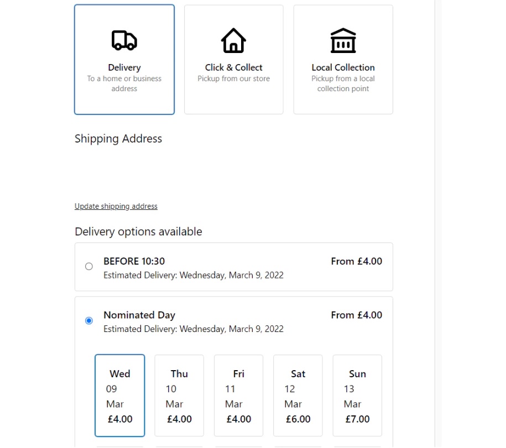Click the Shipping Address heading

pyautogui.click(x=118, y=139)
